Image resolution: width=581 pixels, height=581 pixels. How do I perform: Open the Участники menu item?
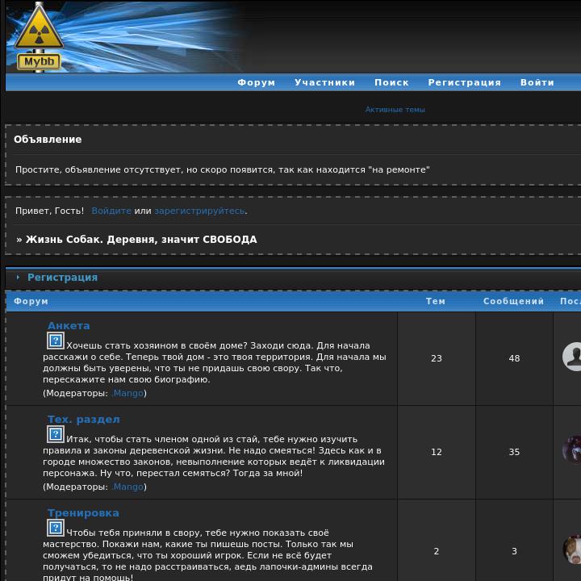coord(325,82)
